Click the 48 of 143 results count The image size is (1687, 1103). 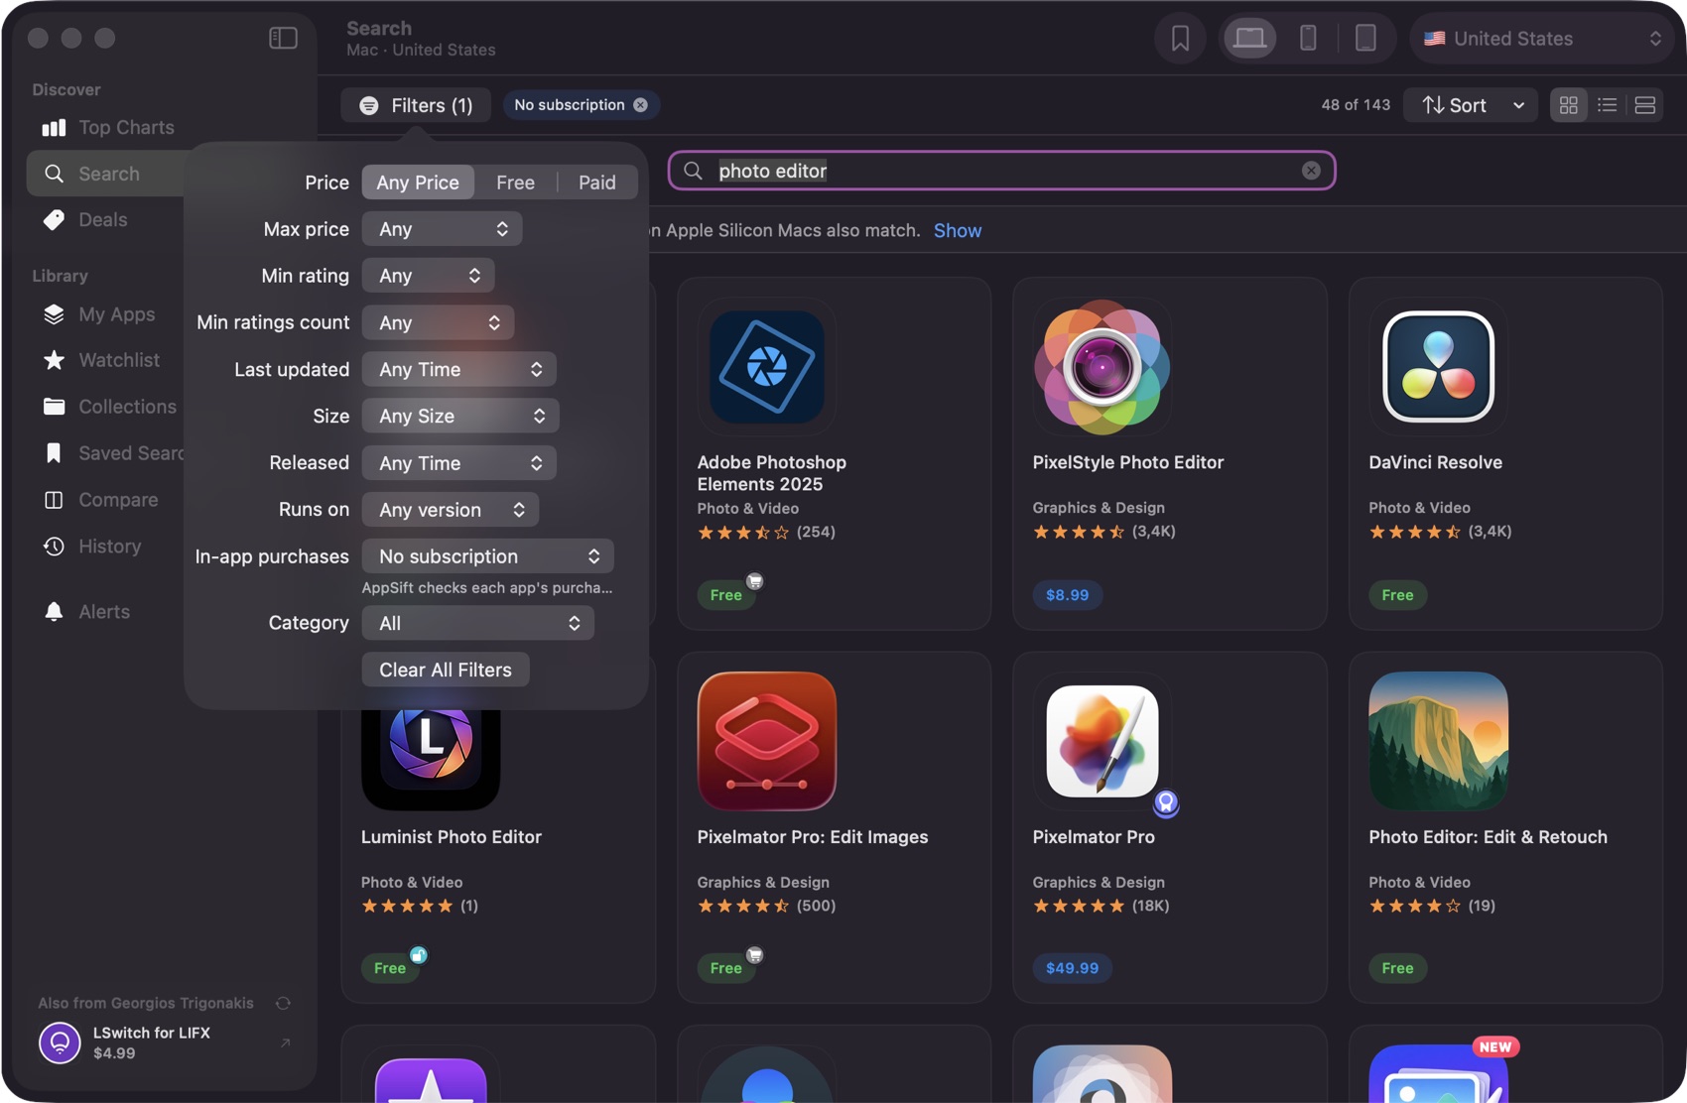pyautogui.click(x=1356, y=105)
